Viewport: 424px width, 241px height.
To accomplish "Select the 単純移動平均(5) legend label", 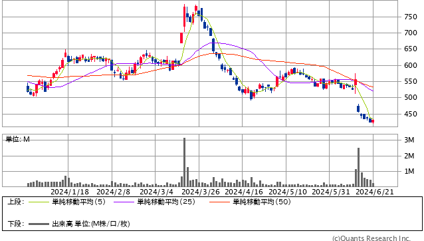I will click(78, 202).
